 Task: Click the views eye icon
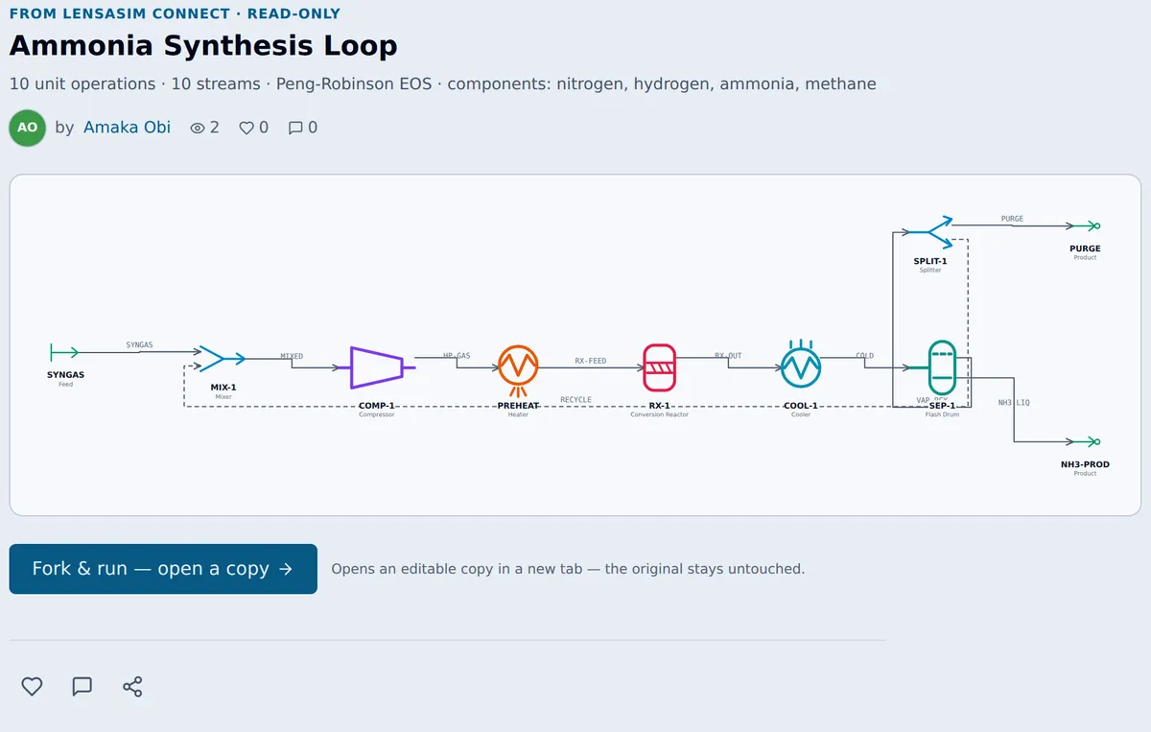198,128
